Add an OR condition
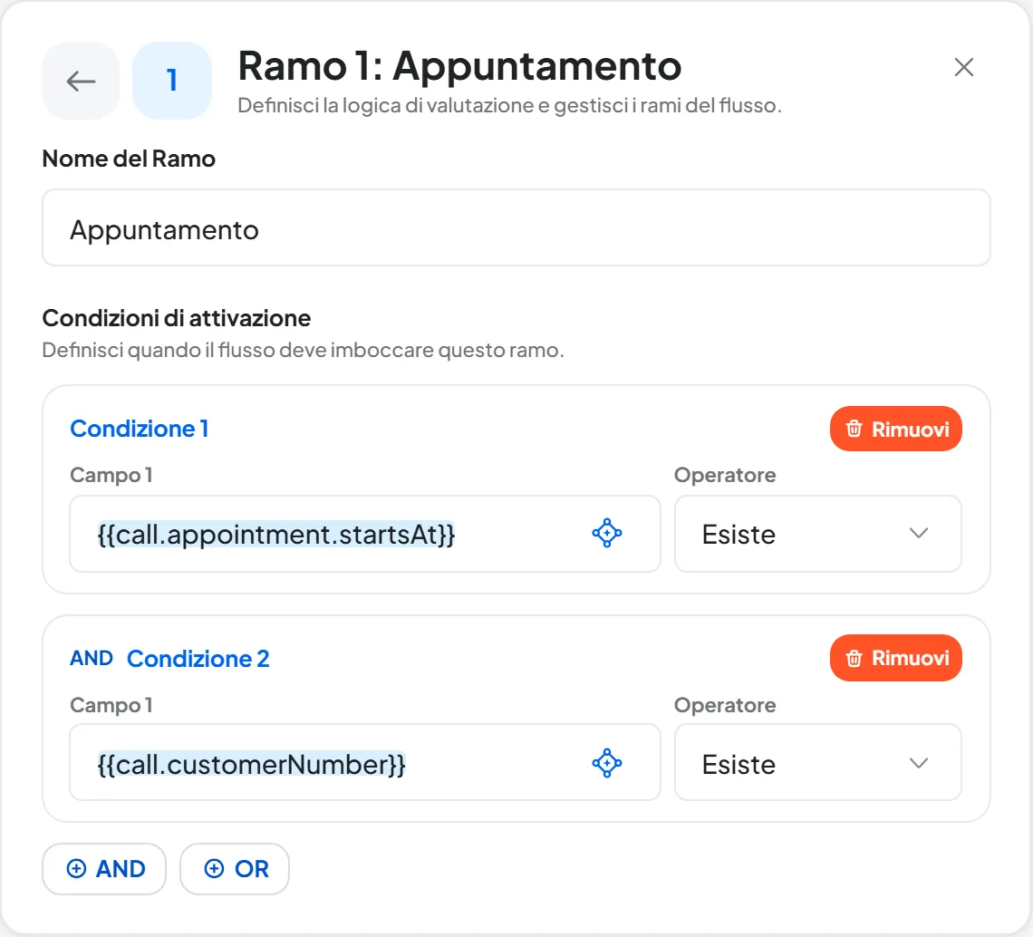This screenshot has width=1033, height=937. 235,869
